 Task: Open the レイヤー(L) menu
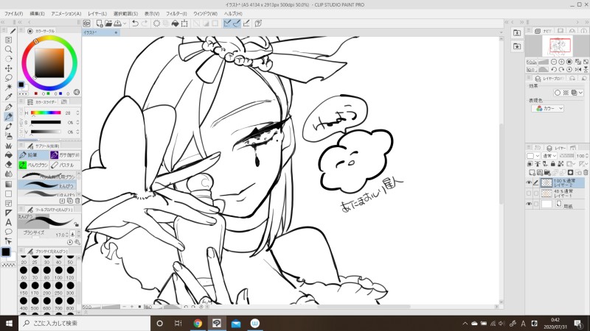tap(97, 13)
